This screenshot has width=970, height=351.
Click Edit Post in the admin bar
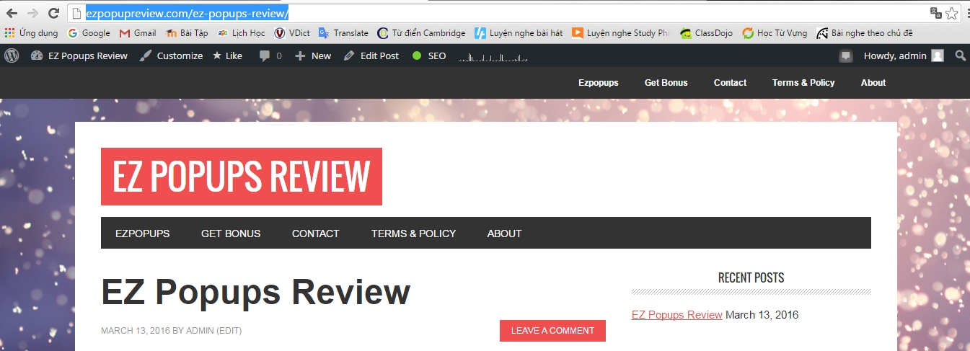[371, 55]
